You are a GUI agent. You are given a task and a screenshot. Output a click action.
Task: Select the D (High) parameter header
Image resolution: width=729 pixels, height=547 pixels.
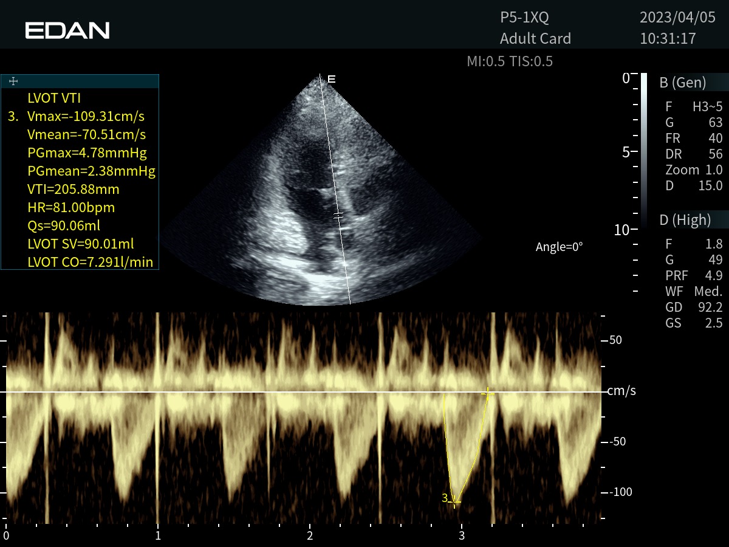pyautogui.click(x=685, y=220)
